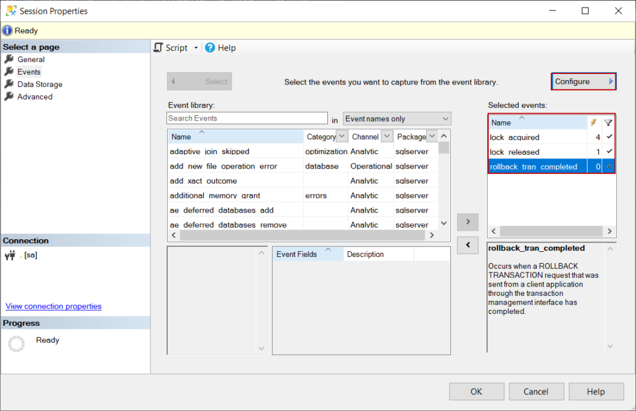Click the arrow to add selected event
The width and height of the screenshot is (636, 411).
point(468,222)
